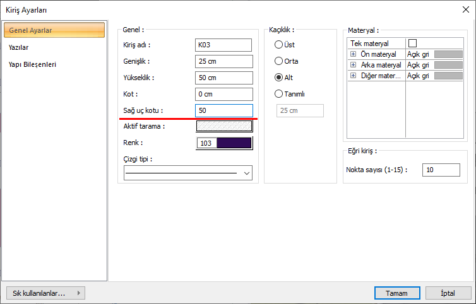Open the Aktif tarama hatch pattern selector
The height and width of the screenshot is (304, 476).
coord(224,126)
